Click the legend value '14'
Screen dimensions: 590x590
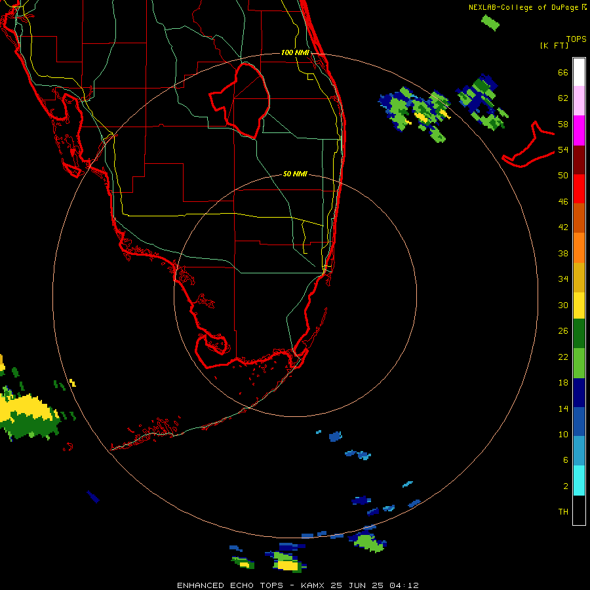[x=563, y=408]
